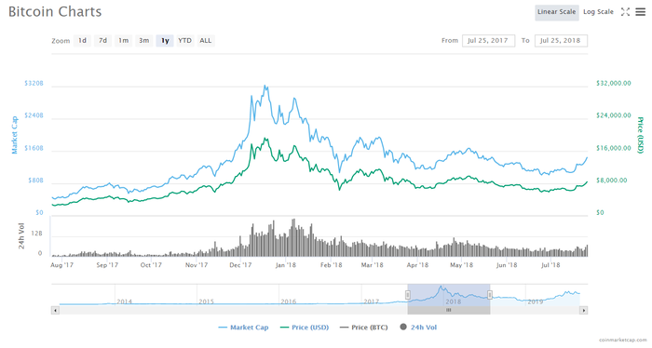
Task: Click the navigator scrollbar left arrow
Action: coord(55,310)
